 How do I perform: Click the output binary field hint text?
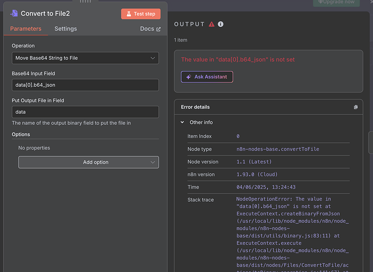point(71,123)
